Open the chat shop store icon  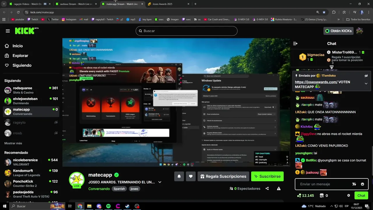322,195
